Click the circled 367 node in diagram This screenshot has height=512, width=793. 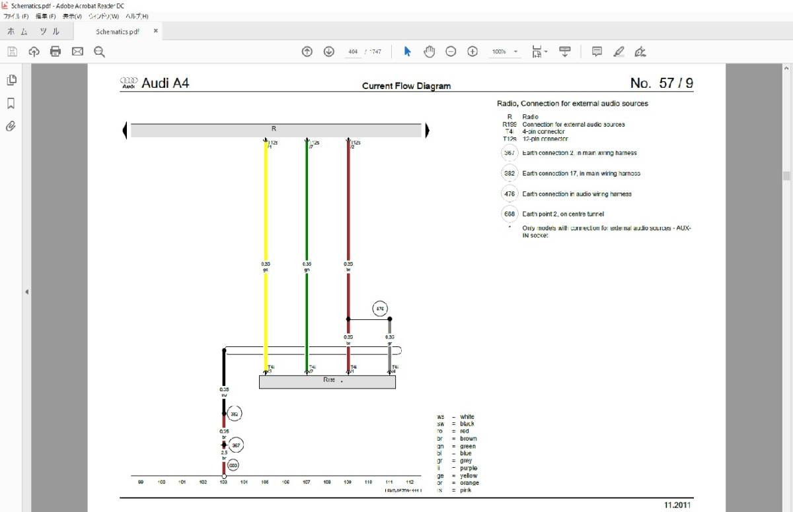237,445
